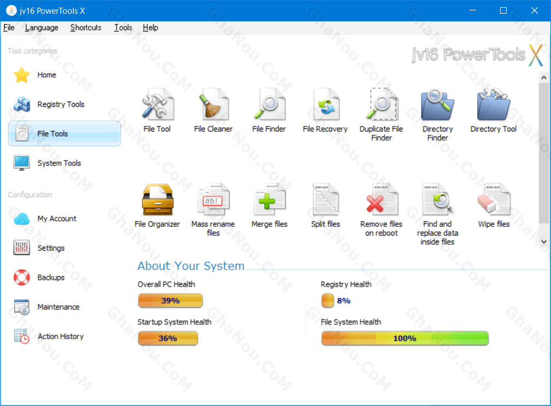Launch the Wipe files eraser icon
Screen dimensions: 551x406
[494, 199]
